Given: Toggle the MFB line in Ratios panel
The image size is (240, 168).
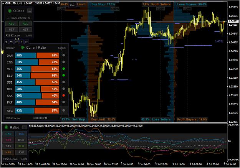Looking at the screenshot, I should click(x=8, y=152).
